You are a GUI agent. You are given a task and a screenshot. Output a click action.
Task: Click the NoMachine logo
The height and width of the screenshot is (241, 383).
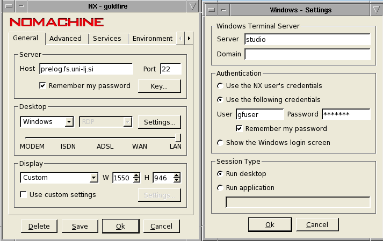click(x=56, y=22)
